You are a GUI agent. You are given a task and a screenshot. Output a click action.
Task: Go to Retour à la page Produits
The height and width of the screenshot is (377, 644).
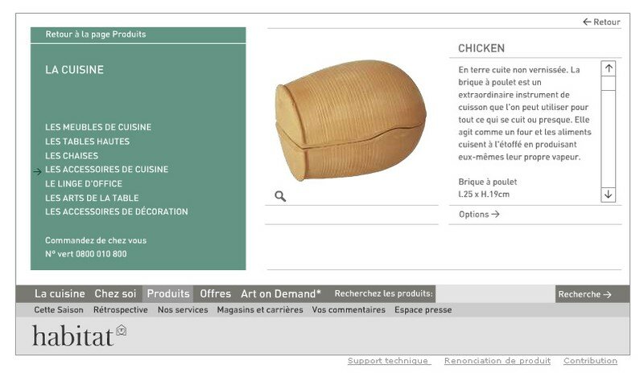[x=96, y=35]
